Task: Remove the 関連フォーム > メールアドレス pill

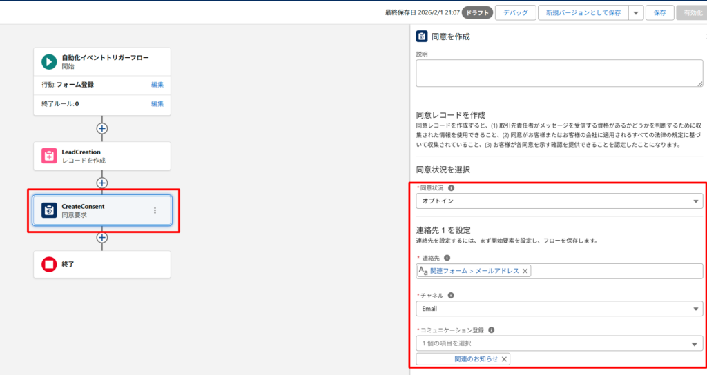Action: click(x=525, y=271)
